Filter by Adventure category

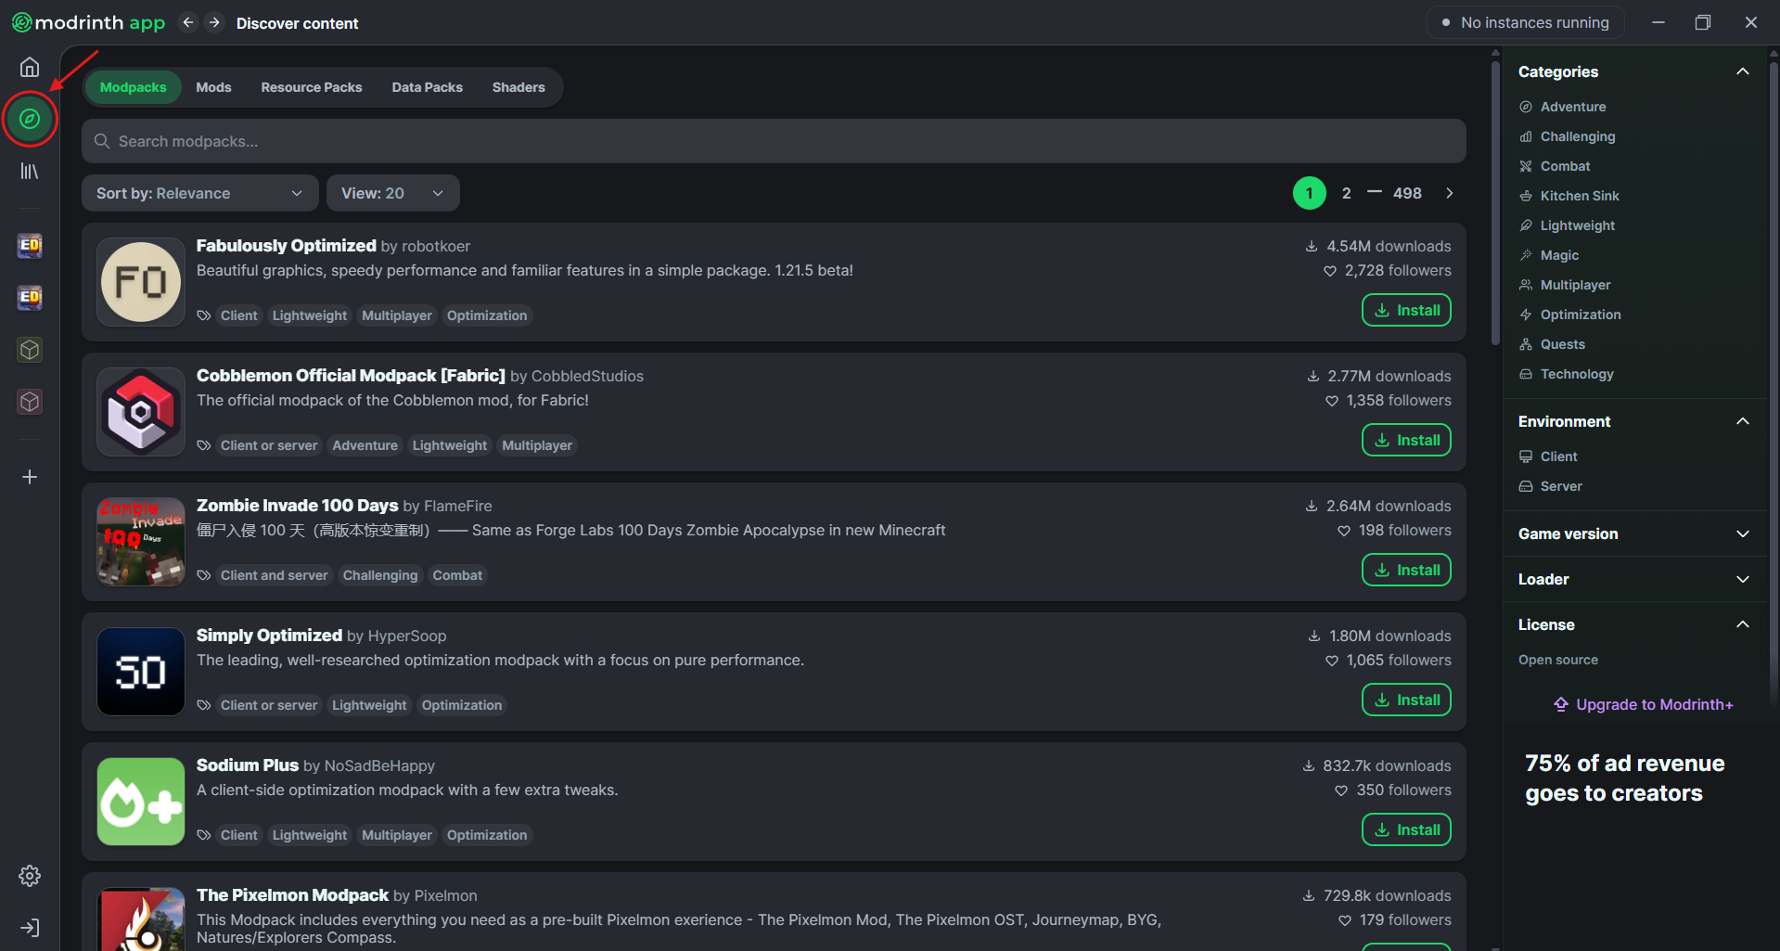point(1563,107)
